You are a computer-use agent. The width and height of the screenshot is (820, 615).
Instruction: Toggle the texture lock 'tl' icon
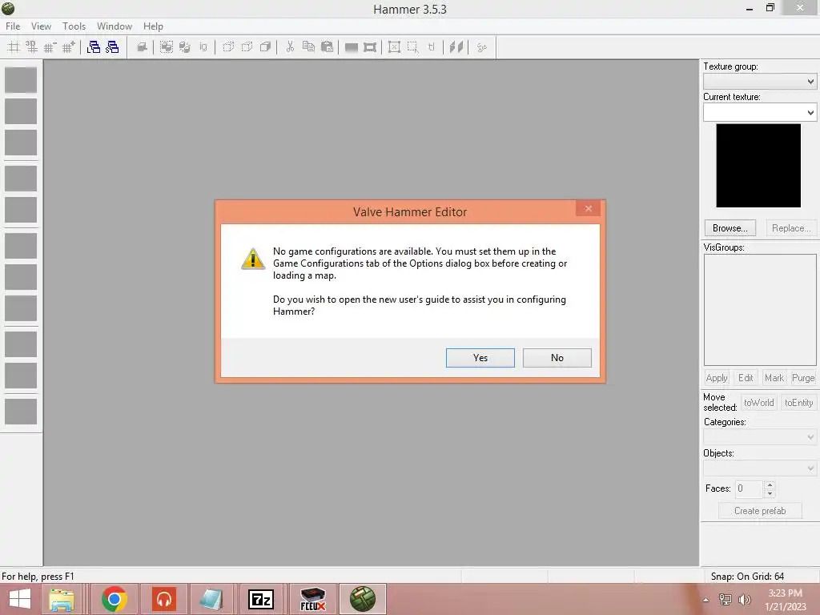point(432,47)
